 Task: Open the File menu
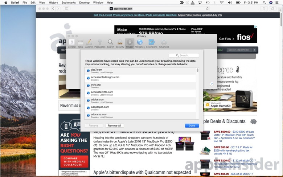[25, 3]
